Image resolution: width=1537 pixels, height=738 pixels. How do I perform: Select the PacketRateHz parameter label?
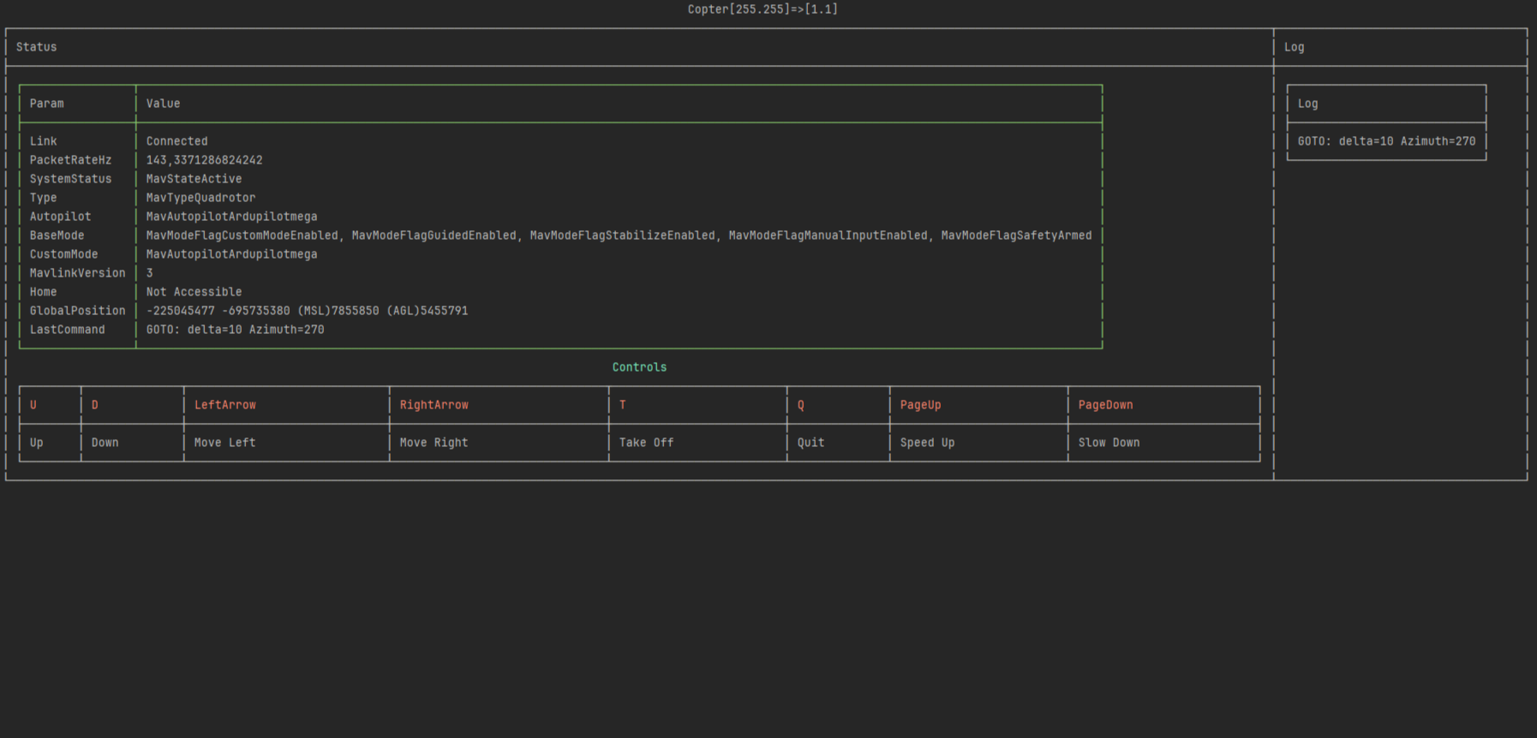click(x=70, y=160)
